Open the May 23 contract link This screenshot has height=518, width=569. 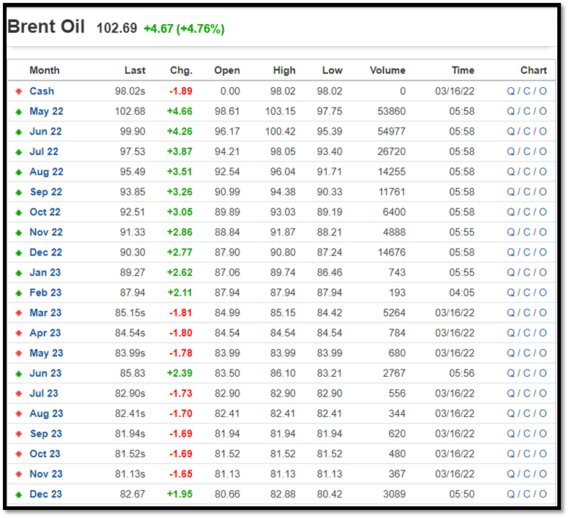pos(46,353)
